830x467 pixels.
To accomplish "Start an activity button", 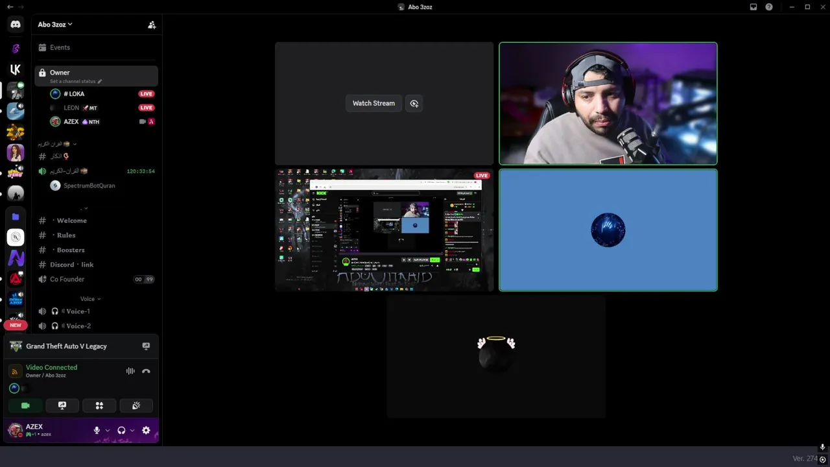I will click(99, 405).
